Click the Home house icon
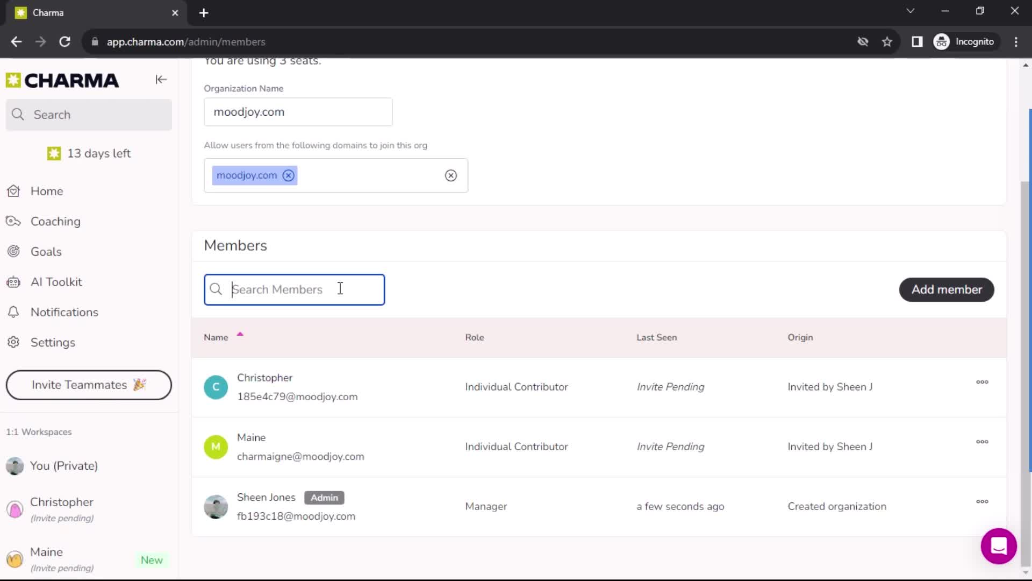 coord(13,191)
